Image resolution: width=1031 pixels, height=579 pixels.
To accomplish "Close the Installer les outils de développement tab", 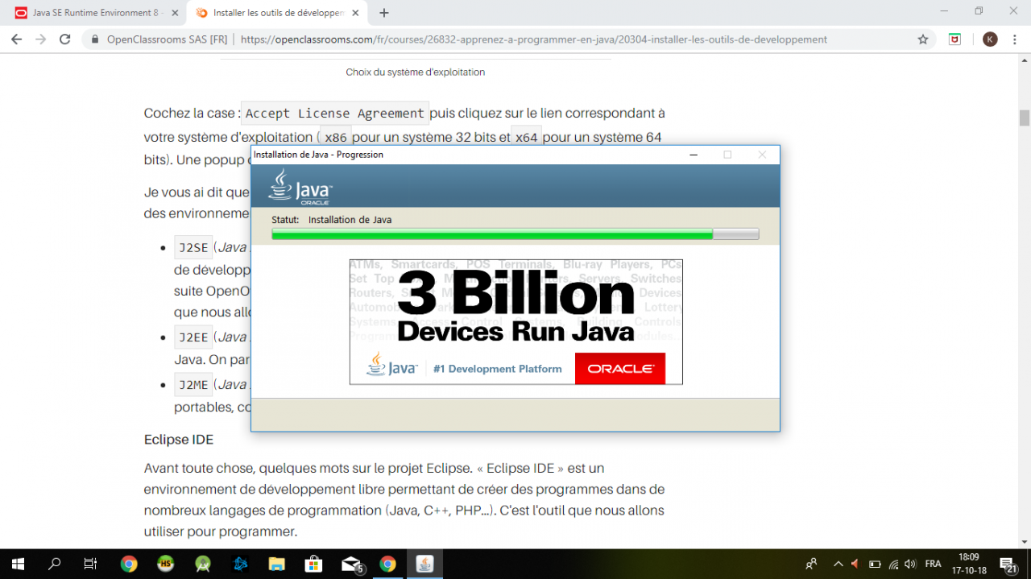I will tap(355, 13).
